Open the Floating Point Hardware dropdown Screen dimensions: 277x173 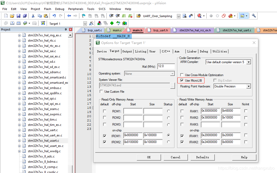coord(249,86)
